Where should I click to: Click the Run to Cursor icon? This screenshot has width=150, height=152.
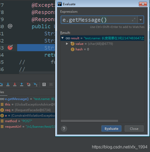click(x=35, y=84)
